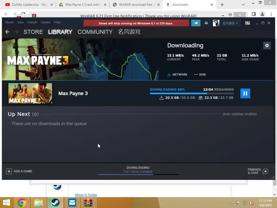The width and height of the screenshot is (277, 208).
Task: Pause the Max Payne 3 download
Action: click(x=245, y=93)
